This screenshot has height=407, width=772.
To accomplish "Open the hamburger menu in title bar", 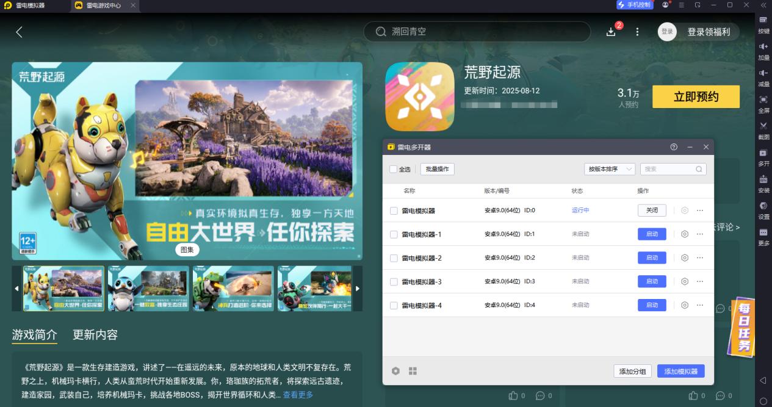I will 681,5.
